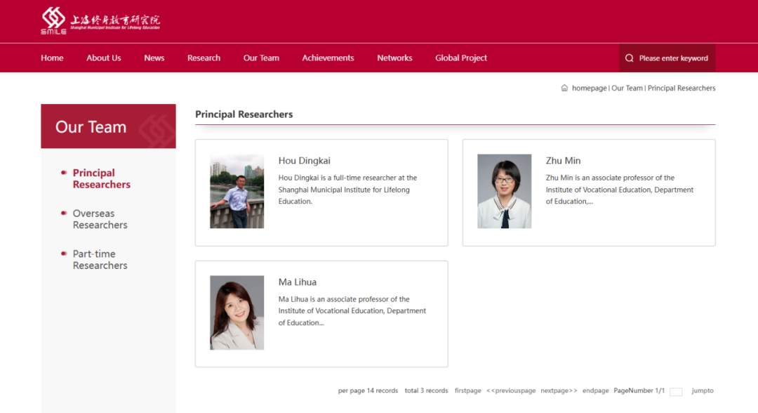
Task: Go to the News menu item
Action: (154, 58)
